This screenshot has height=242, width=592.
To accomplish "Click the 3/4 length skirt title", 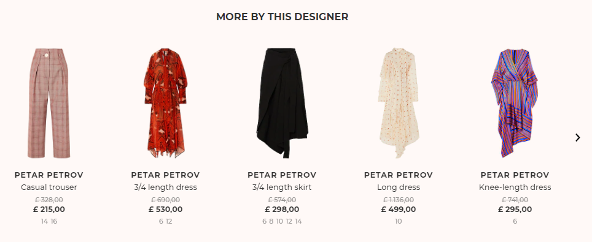I will (x=282, y=187).
